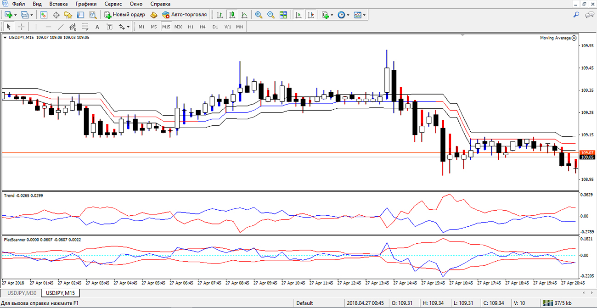The height and width of the screenshot is (308, 597).
Task: Open the Вид menu
Action: click(x=37, y=4)
